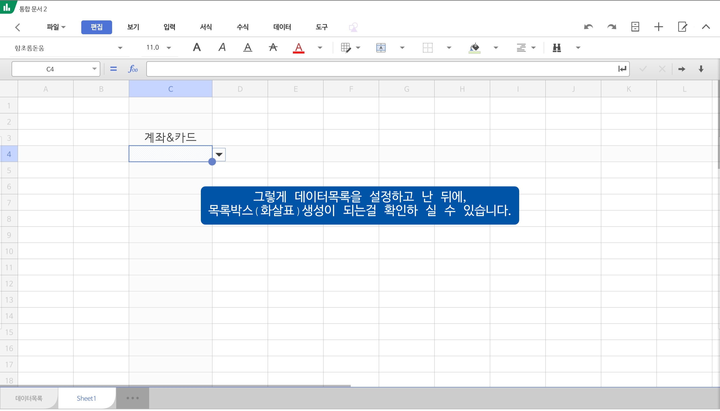Click the sheet more options dots

132,398
